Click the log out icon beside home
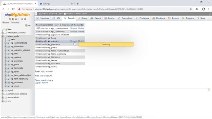Screen dimensions: 212x119 point(13,19)
